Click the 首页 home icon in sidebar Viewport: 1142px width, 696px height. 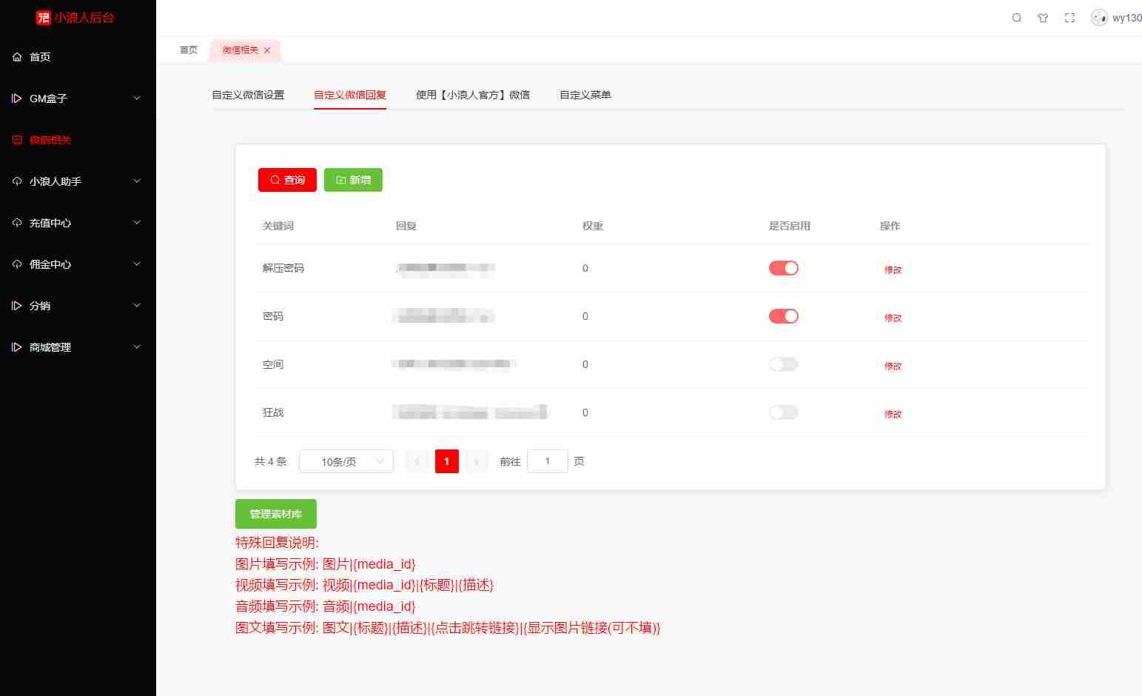coord(17,56)
